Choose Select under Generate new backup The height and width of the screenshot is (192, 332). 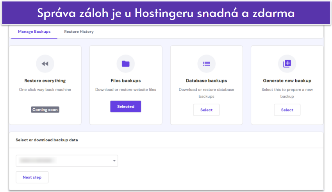(287, 110)
